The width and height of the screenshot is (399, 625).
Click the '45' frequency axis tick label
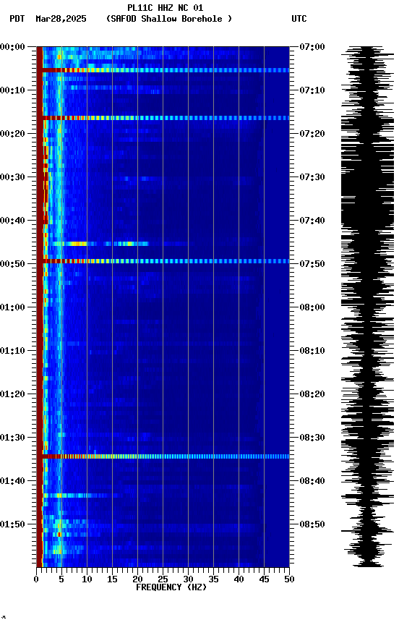(264, 580)
